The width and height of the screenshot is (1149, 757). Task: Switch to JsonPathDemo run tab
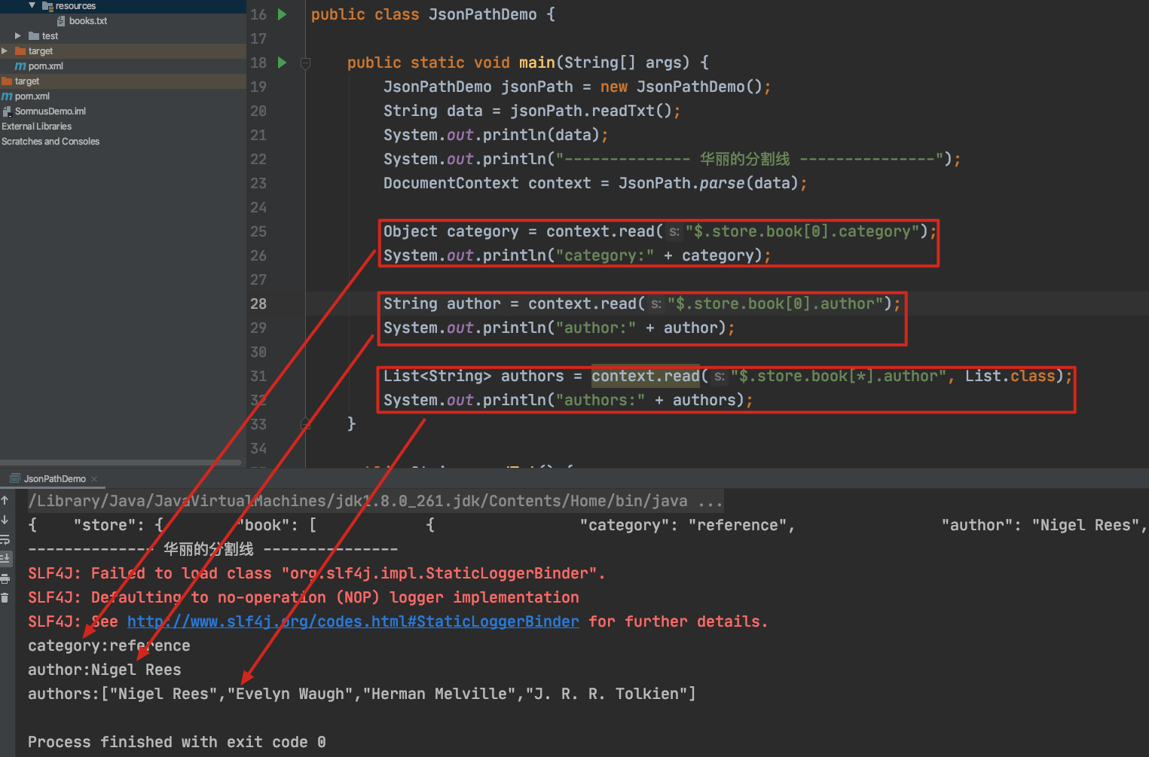pos(55,479)
